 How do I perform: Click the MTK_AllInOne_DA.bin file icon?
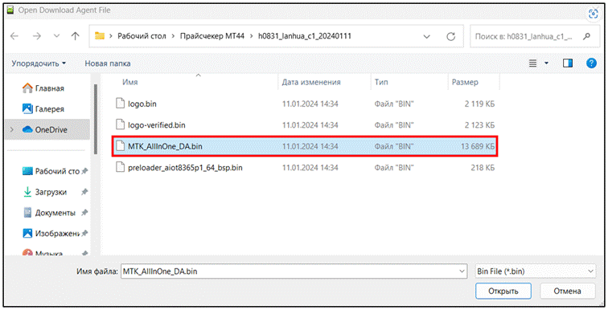pos(121,146)
